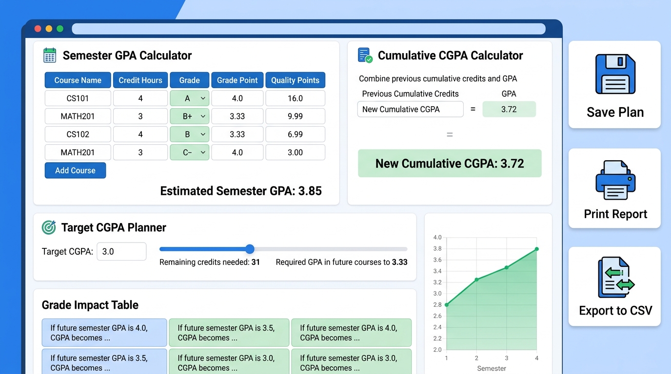This screenshot has height=374, width=671.
Task: Click the credit hours field for CS102
Action: click(140, 134)
